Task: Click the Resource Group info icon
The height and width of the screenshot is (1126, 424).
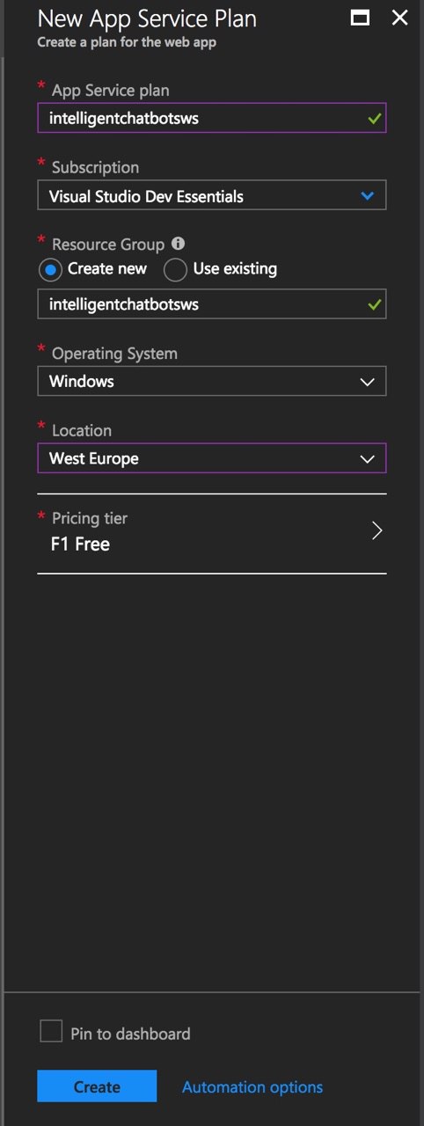Action: (x=179, y=244)
